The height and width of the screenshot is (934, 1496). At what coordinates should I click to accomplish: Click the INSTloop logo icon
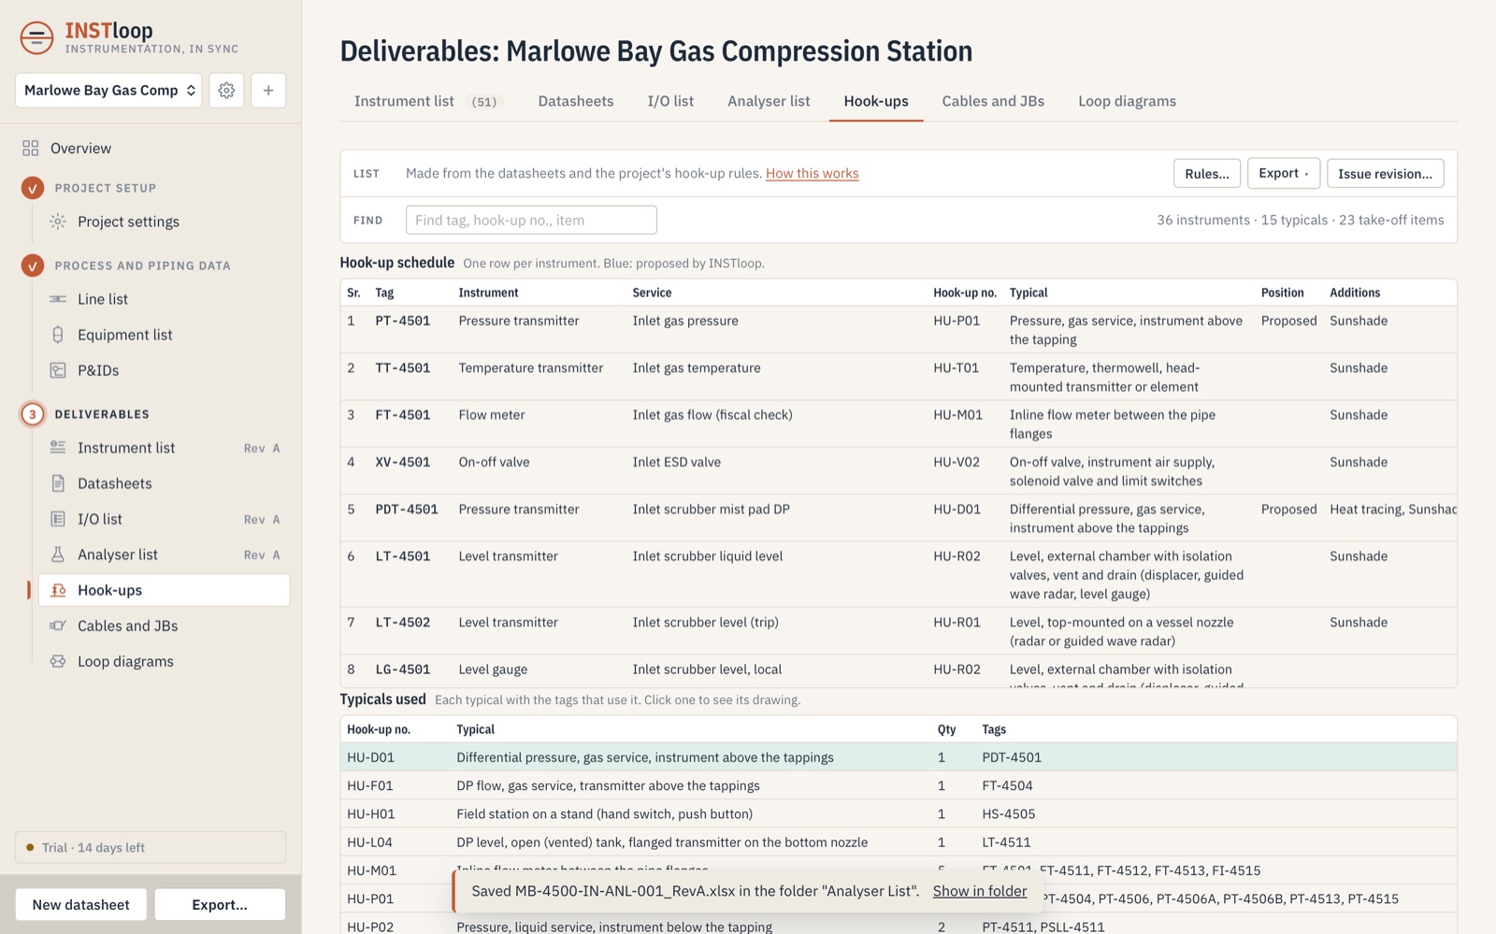point(36,37)
